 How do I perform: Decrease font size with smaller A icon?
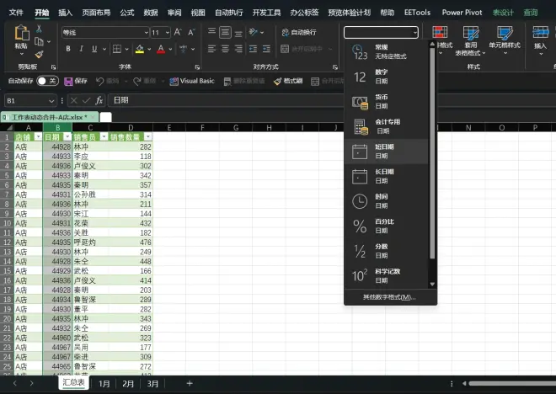(x=191, y=33)
